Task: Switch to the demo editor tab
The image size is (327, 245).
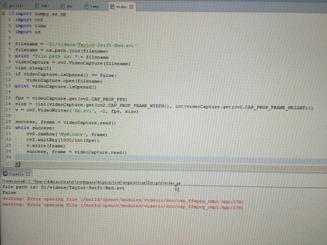Action: coord(43,5)
